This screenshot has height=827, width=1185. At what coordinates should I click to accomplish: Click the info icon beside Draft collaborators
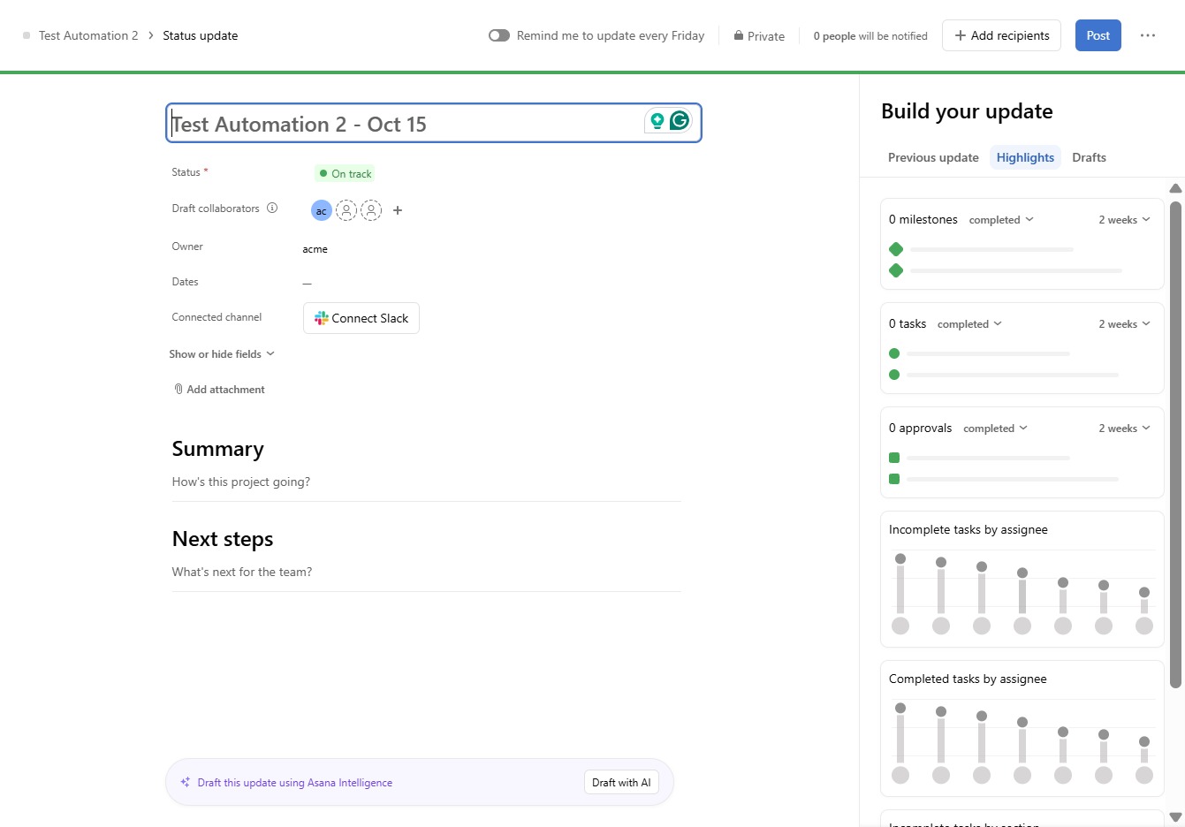click(x=272, y=209)
